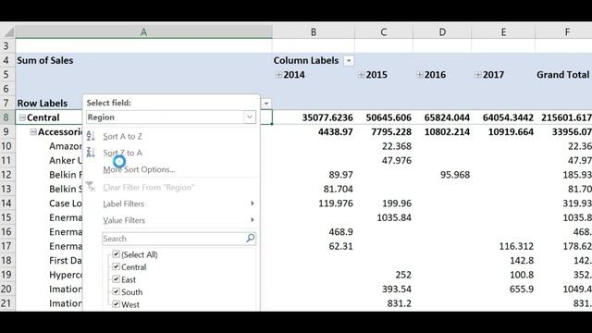Uncheck the East region checkbox

(x=117, y=279)
